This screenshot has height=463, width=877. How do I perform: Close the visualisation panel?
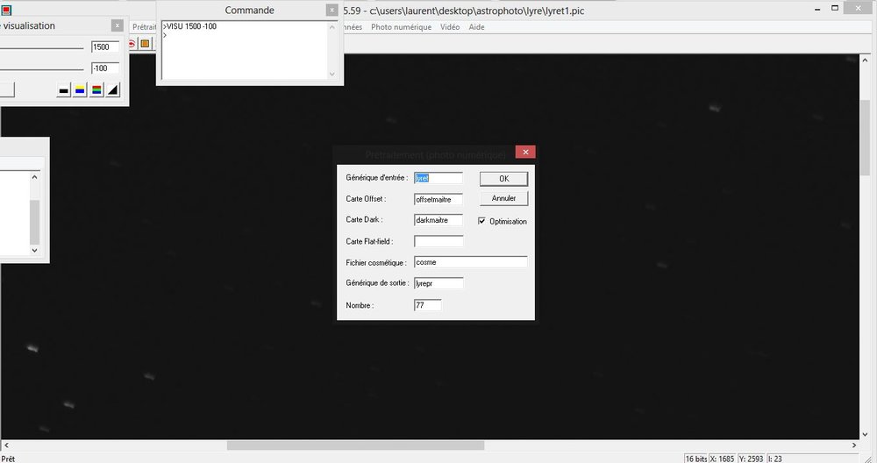(117, 25)
